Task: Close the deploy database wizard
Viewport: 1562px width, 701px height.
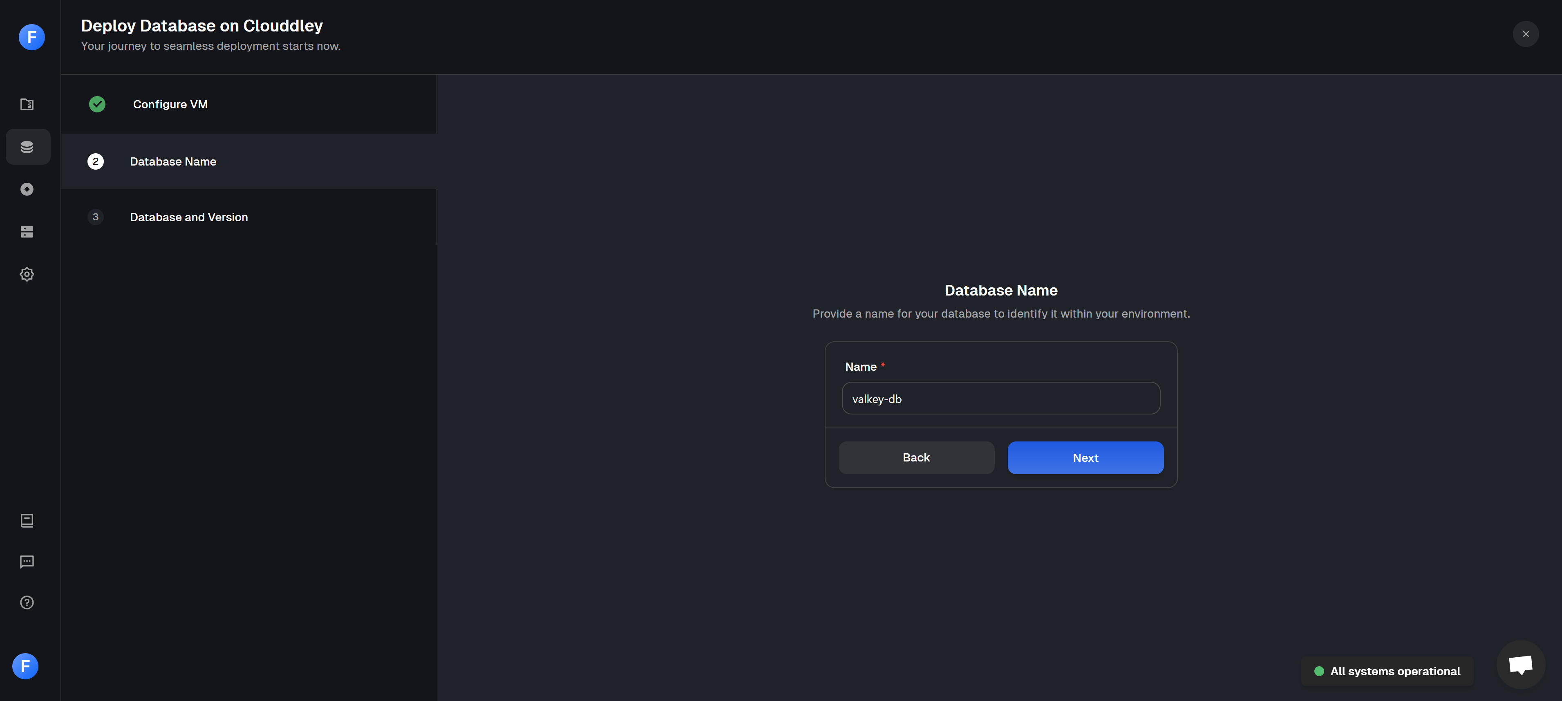Action: [x=1526, y=34]
